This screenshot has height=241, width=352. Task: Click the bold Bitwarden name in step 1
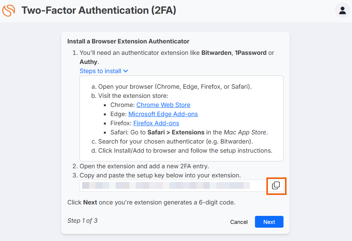217,53
